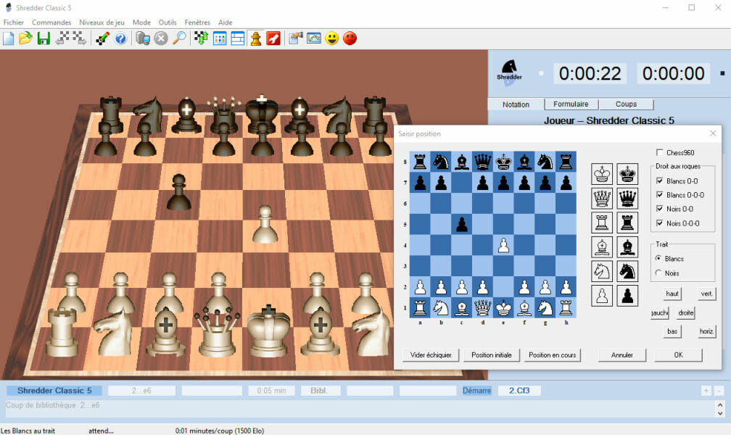Select the white pawn piece in palette

click(x=602, y=296)
